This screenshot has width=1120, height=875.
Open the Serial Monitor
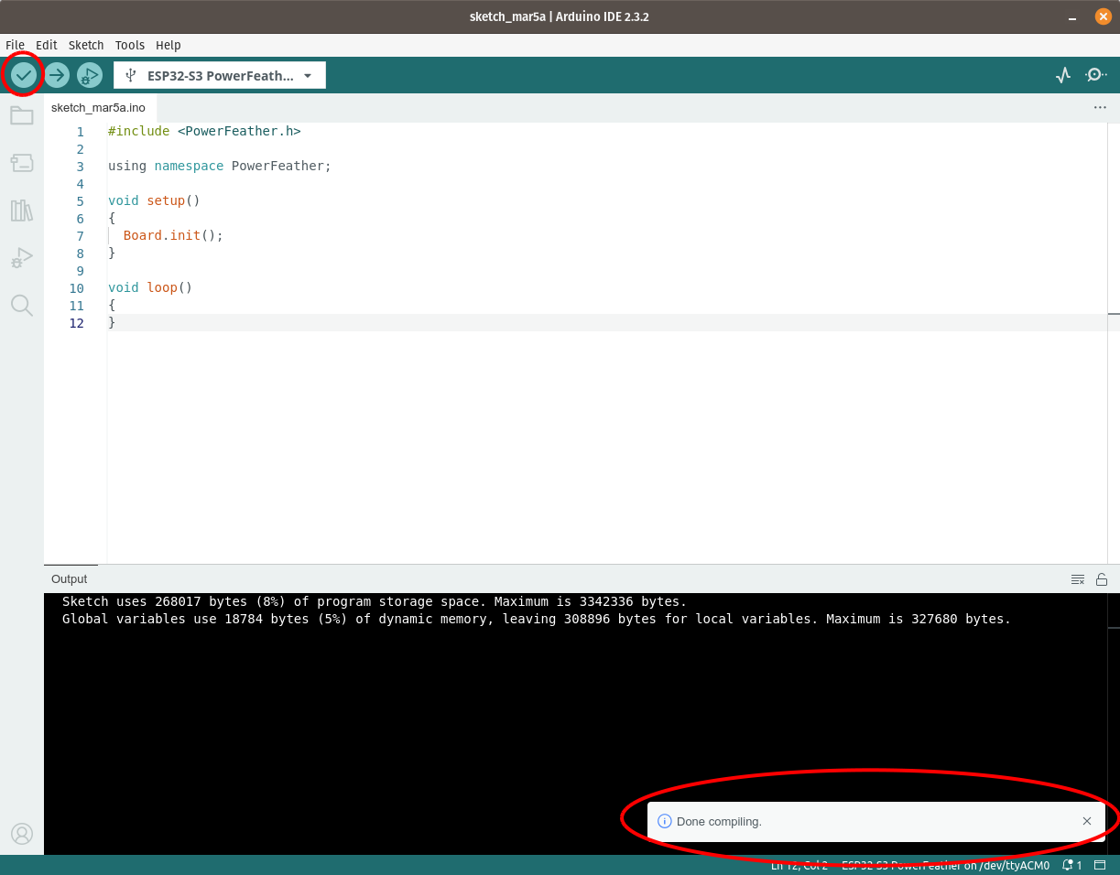tap(1095, 75)
